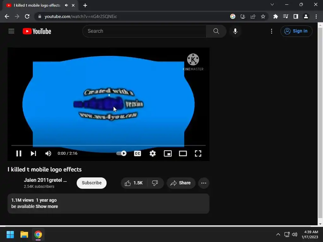The image size is (323, 242).
Task: Open the YouTube hamburger guide menu
Action: pos(11,31)
